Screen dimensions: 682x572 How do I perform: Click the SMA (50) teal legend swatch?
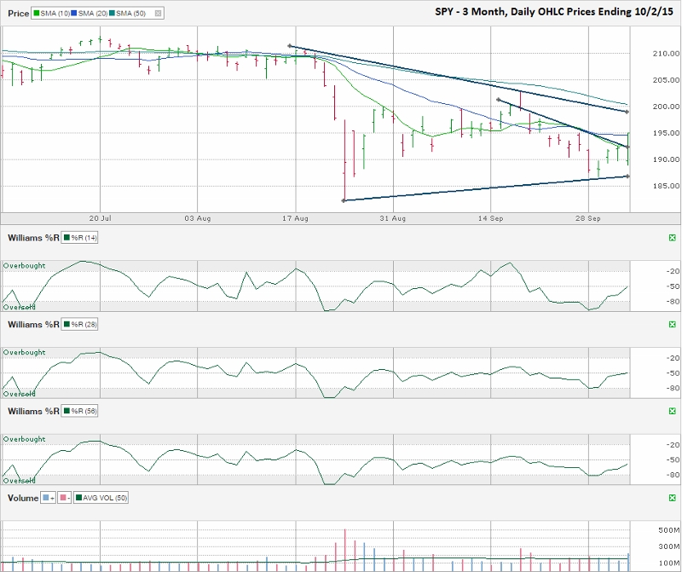point(113,14)
